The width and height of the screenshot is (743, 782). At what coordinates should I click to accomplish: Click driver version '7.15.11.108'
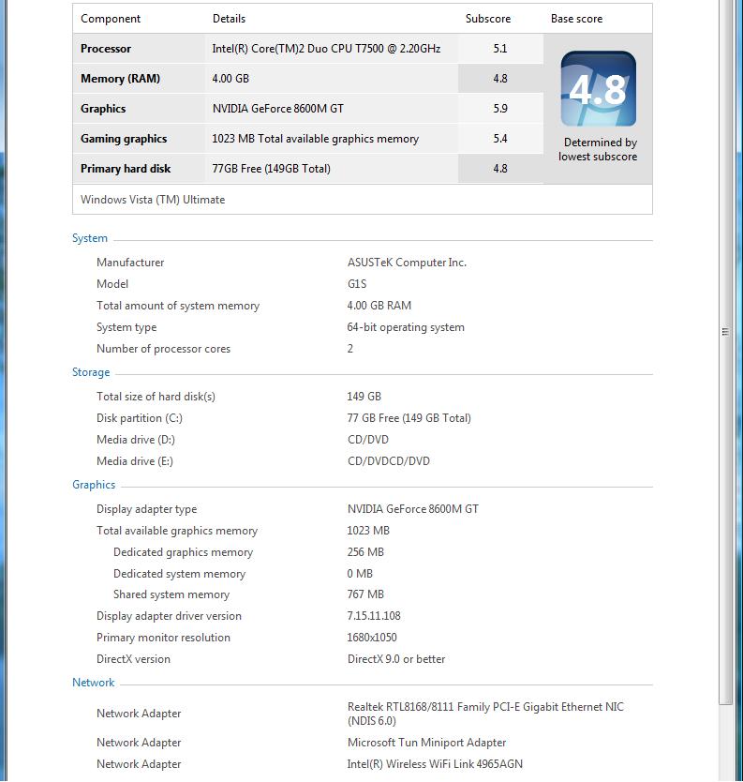[374, 616]
